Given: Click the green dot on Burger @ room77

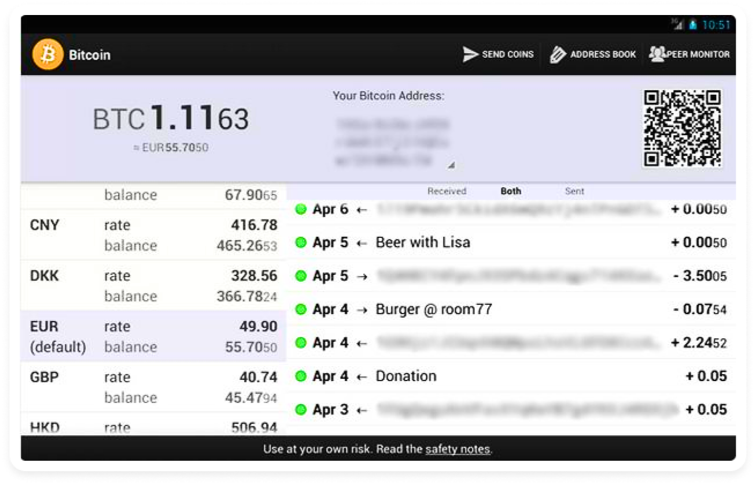Looking at the screenshot, I should (300, 310).
